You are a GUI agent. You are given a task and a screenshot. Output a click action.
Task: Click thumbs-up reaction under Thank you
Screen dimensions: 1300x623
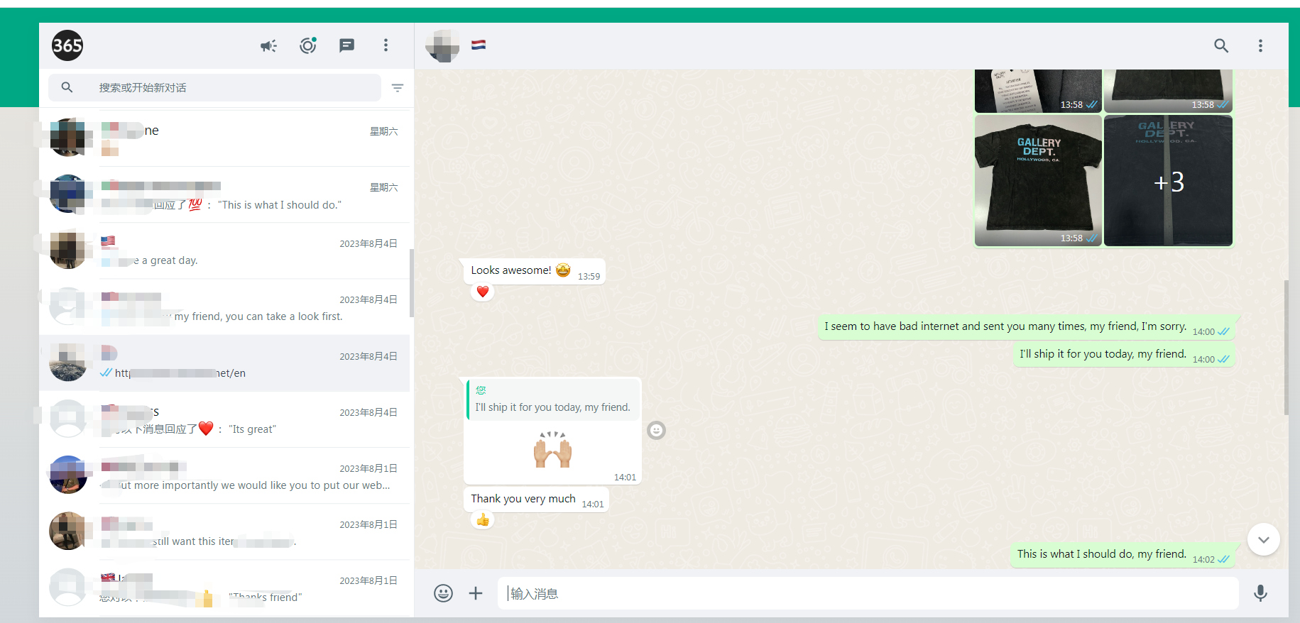pyautogui.click(x=483, y=520)
